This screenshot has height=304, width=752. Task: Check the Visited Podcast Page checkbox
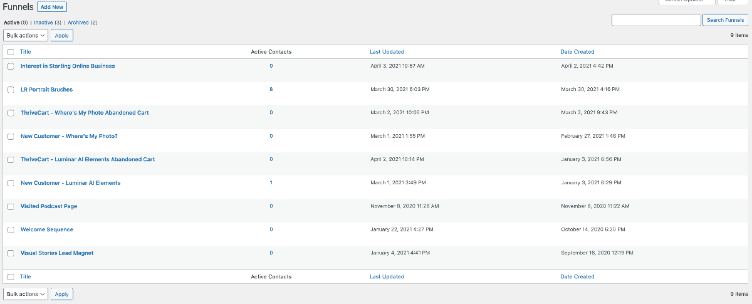11,206
